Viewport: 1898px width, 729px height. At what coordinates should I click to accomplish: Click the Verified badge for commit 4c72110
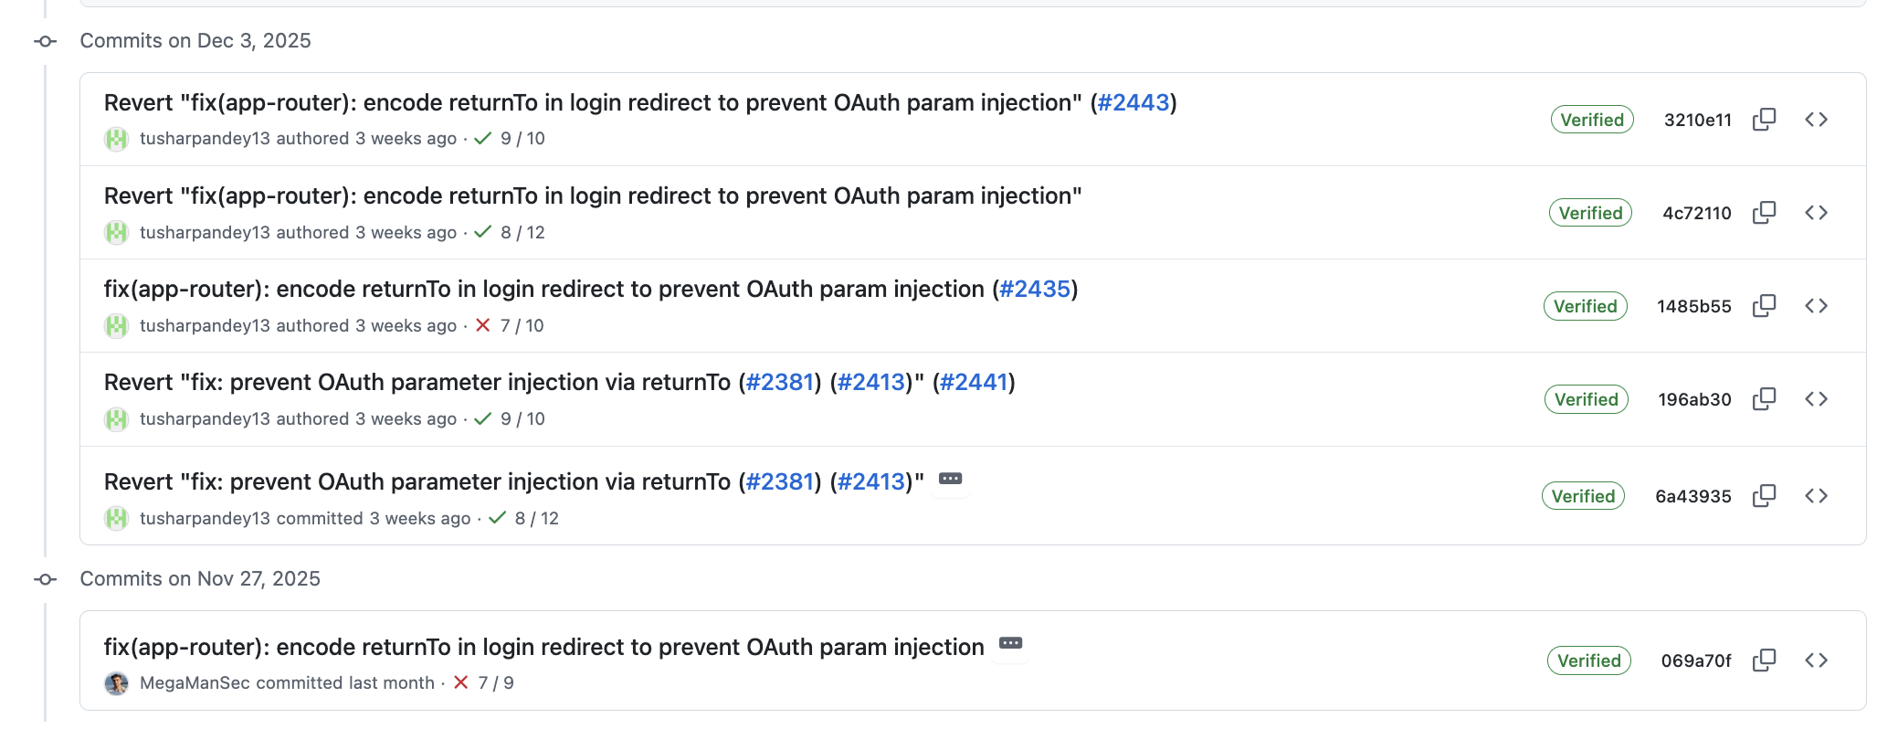[1590, 213]
